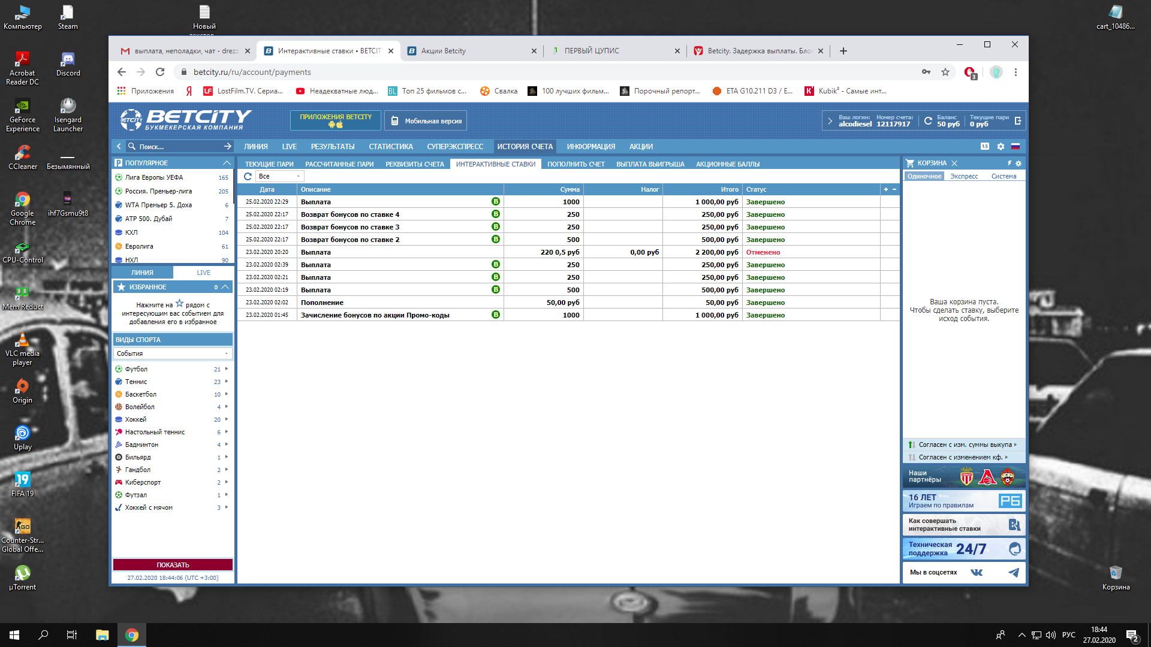The image size is (1151, 647).
Task: Refresh balance with the circular arrow icon
Action: [x=928, y=121]
